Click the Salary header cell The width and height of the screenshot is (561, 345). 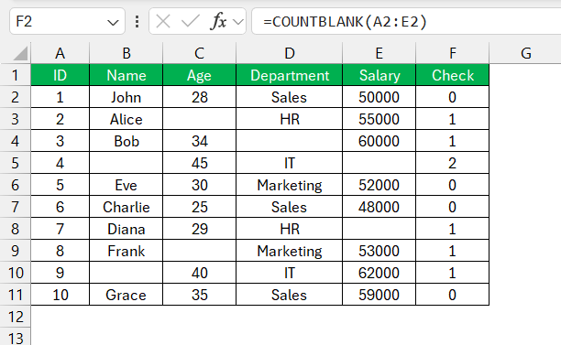click(379, 75)
